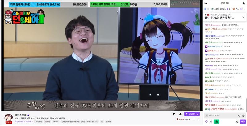Click username 월석 in chat

coord(207,54)
